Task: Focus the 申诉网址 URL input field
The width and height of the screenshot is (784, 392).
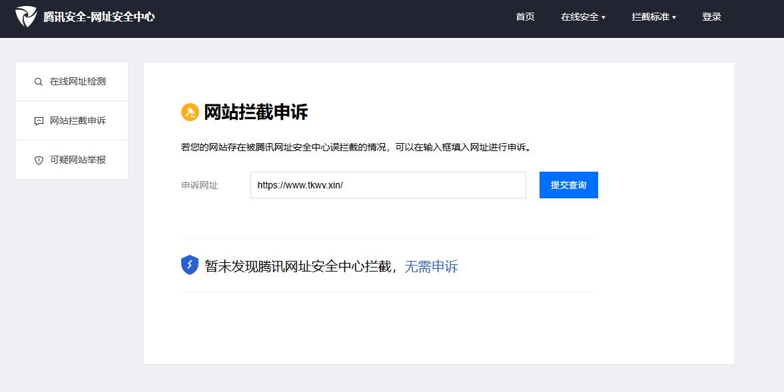Action: click(x=388, y=185)
